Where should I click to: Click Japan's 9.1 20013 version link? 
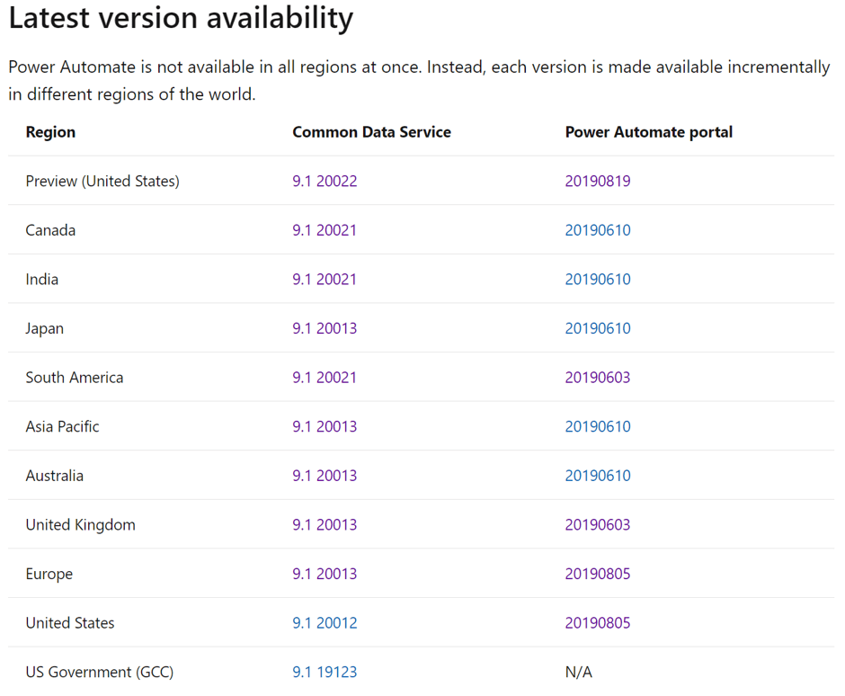click(x=325, y=328)
